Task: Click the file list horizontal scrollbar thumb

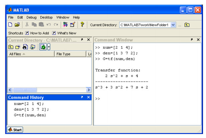Action: [x=25, y=90]
